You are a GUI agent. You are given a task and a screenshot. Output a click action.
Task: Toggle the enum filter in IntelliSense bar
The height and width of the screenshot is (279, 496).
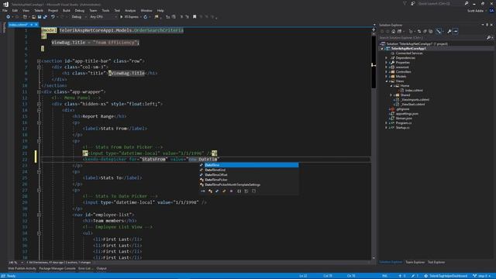tap(224, 191)
